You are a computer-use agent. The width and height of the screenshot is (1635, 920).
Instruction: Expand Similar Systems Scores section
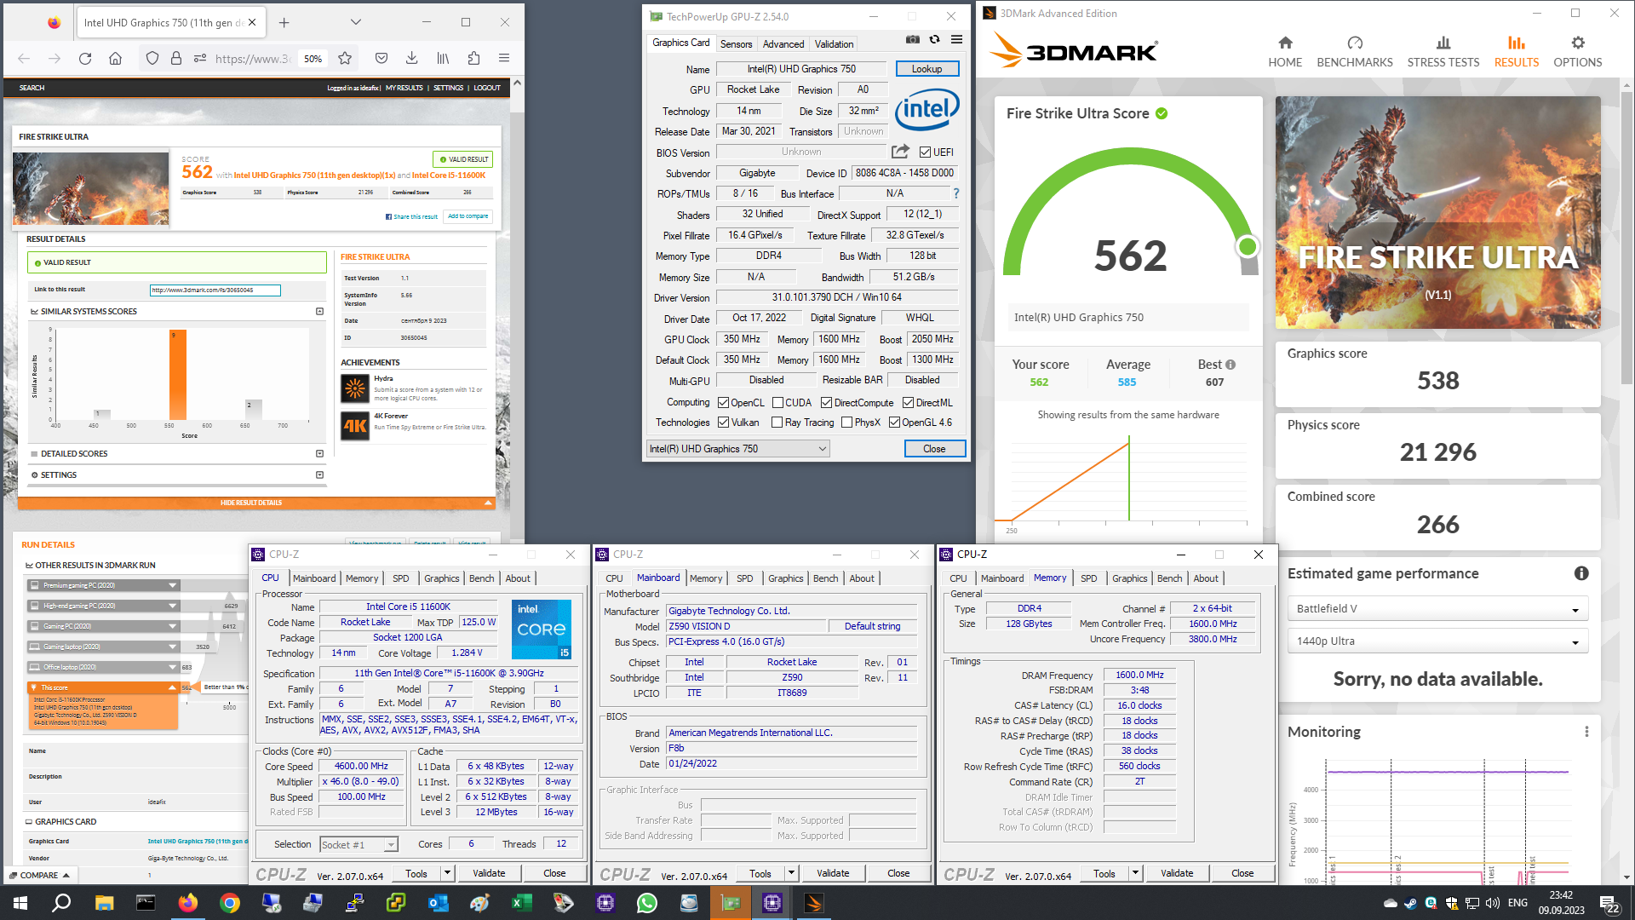tap(320, 312)
